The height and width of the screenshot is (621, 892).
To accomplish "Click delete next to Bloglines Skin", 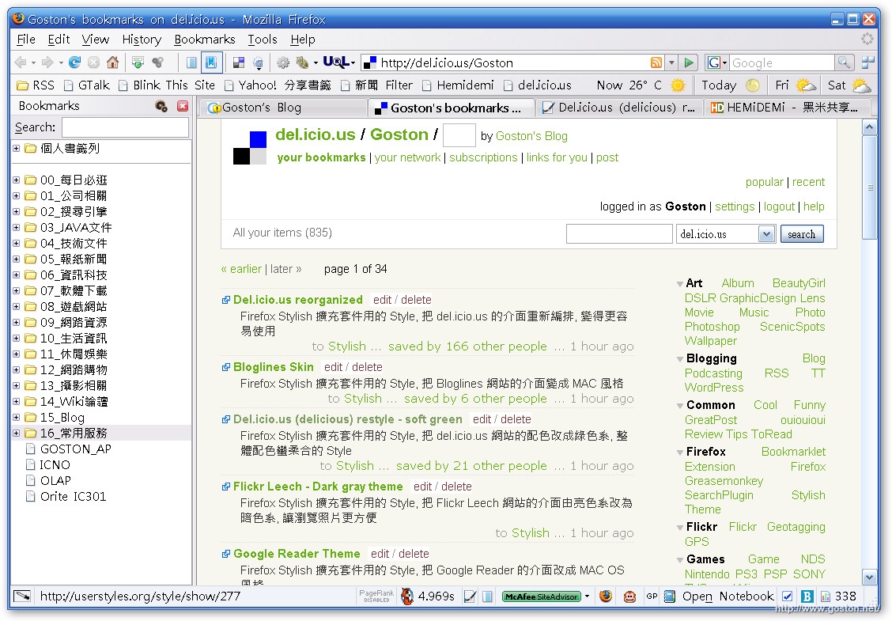I will pos(367,366).
